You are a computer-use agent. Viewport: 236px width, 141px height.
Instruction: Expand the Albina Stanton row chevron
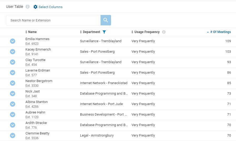[13, 104]
